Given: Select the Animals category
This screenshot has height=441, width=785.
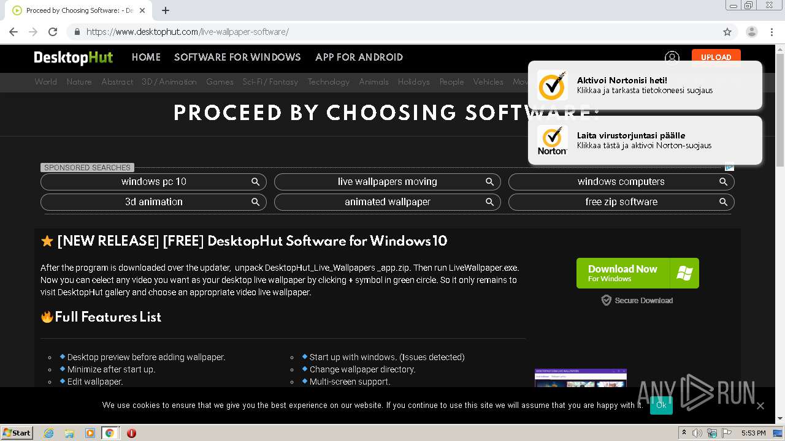Looking at the screenshot, I should pyautogui.click(x=373, y=81).
